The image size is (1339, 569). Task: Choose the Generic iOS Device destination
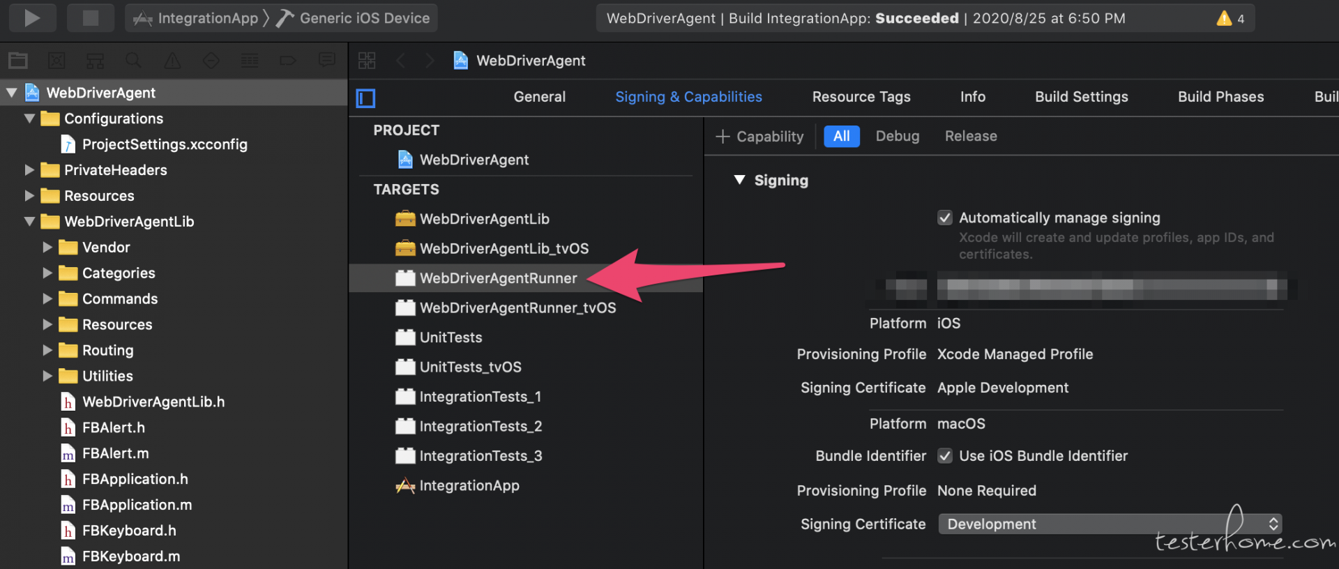353,18
